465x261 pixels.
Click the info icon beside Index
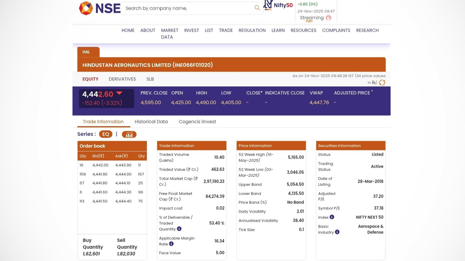click(x=332, y=217)
